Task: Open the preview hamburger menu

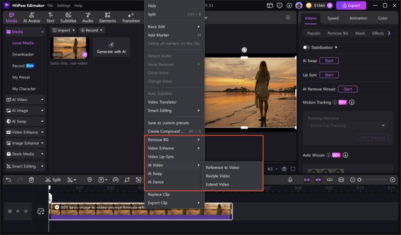Action: click(288, 18)
